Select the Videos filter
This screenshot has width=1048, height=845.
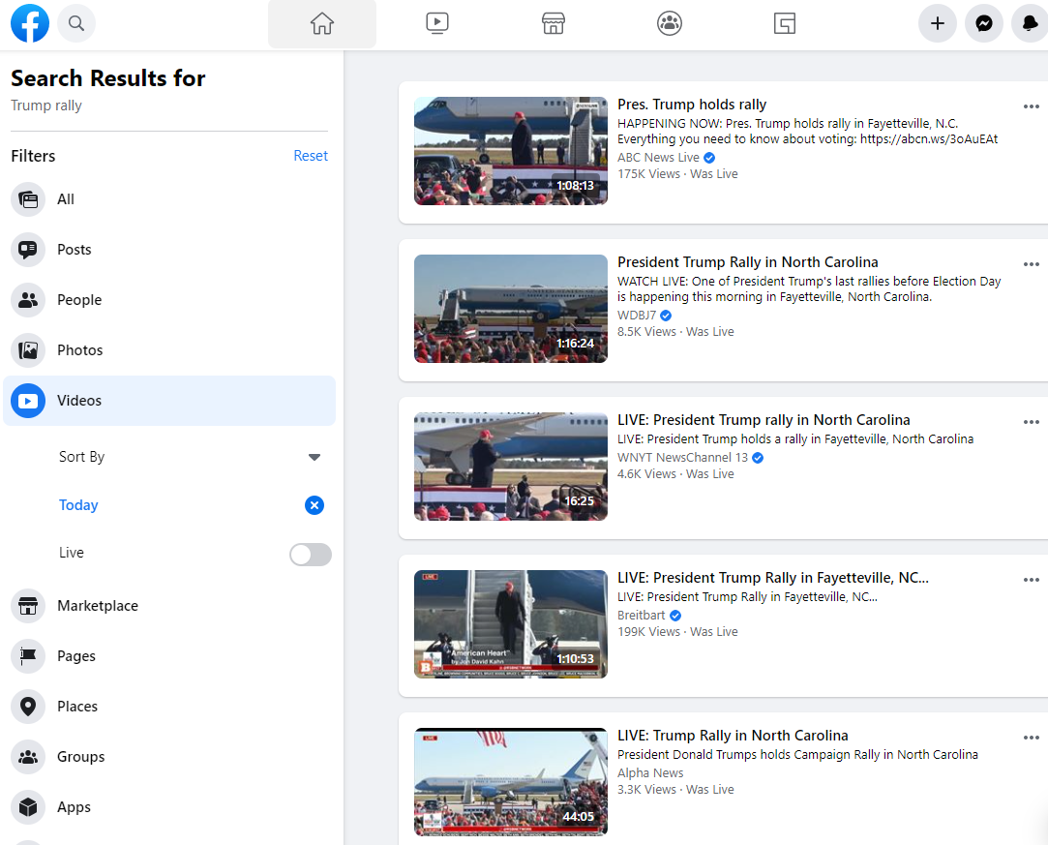tap(169, 401)
